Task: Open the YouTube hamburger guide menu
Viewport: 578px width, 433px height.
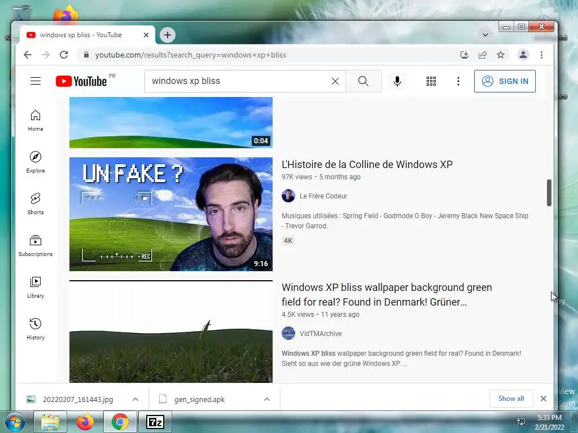Action: coord(36,81)
